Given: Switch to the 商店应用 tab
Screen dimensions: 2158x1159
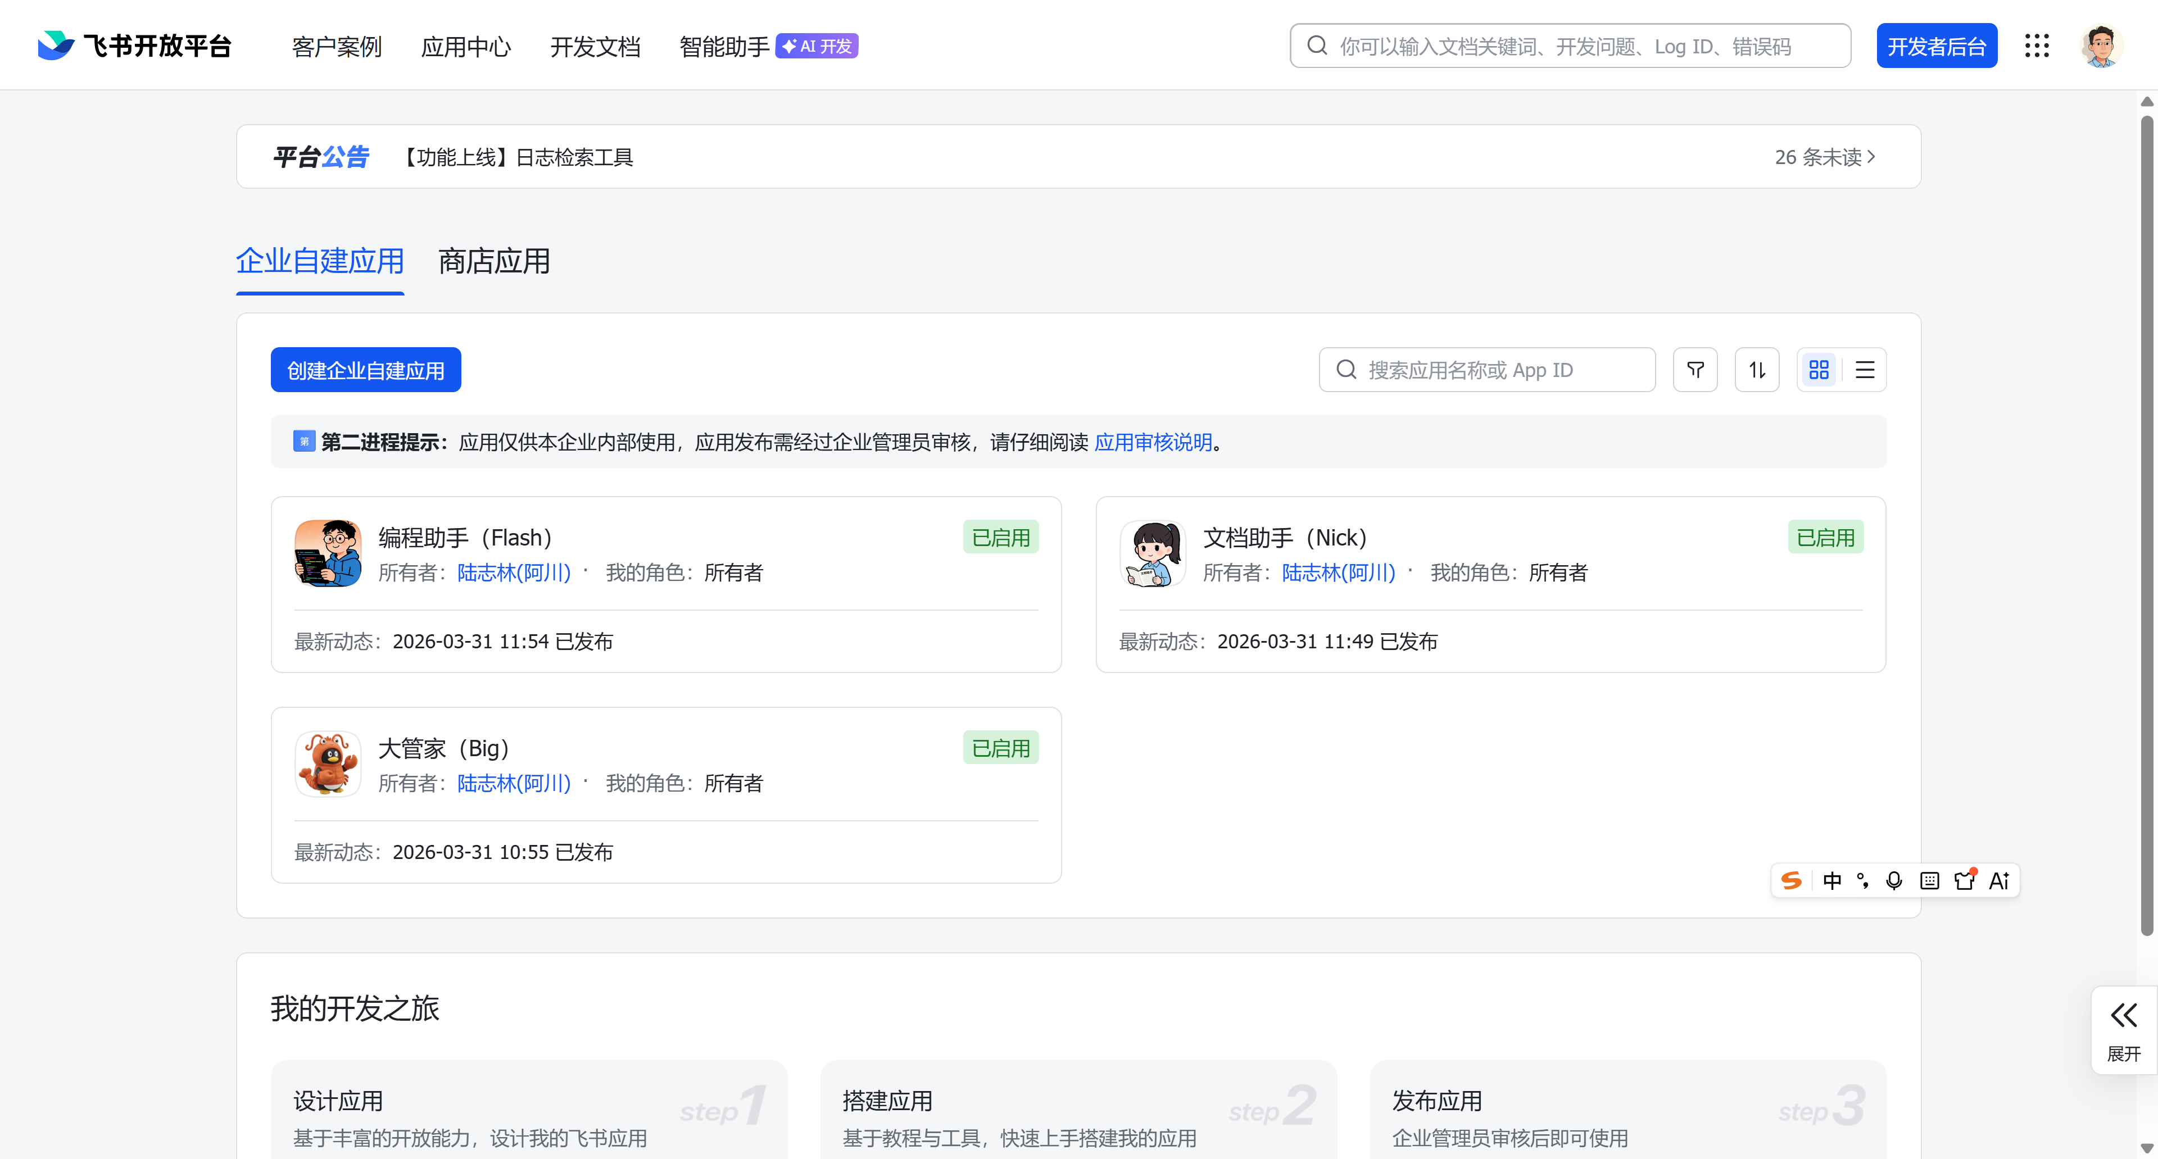Looking at the screenshot, I should click(495, 261).
